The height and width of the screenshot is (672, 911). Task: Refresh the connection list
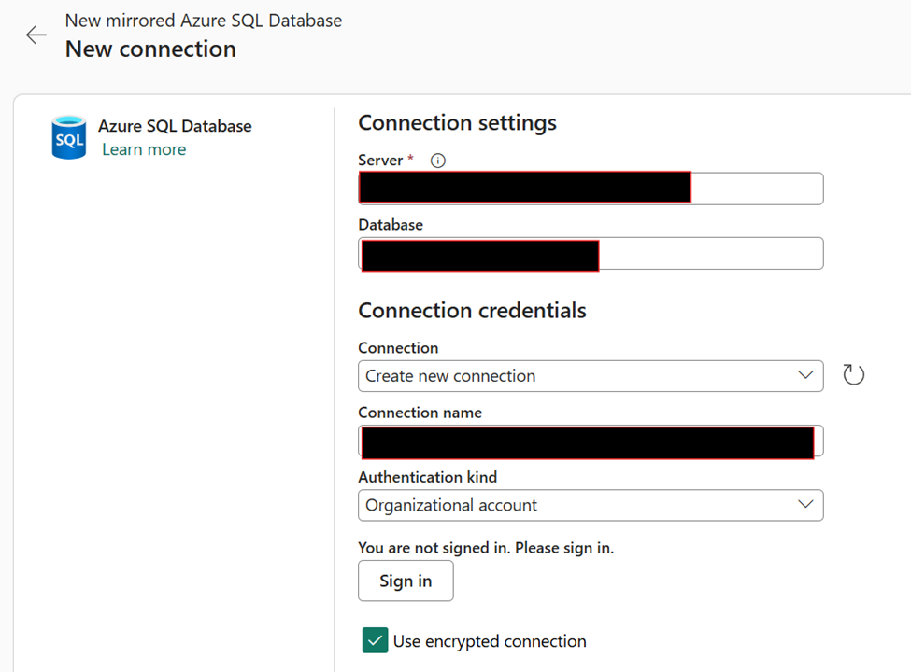tap(853, 375)
